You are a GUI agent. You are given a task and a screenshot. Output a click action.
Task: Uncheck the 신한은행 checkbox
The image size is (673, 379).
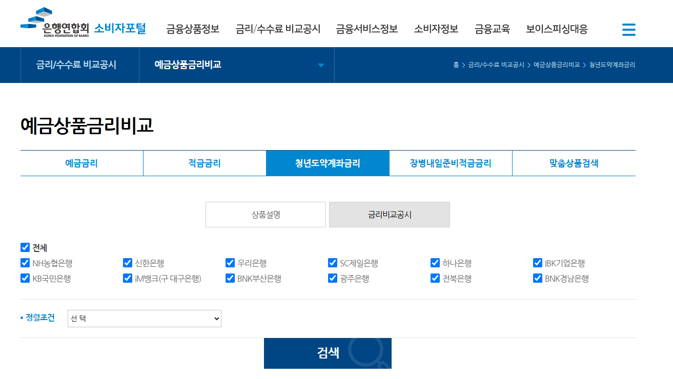128,263
